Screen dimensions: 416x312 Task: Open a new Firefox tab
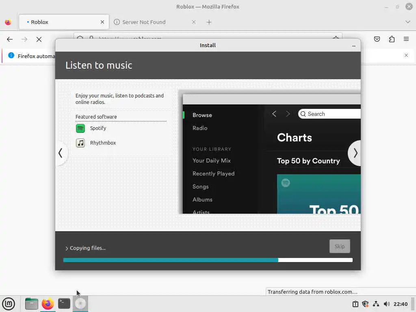(209, 22)
